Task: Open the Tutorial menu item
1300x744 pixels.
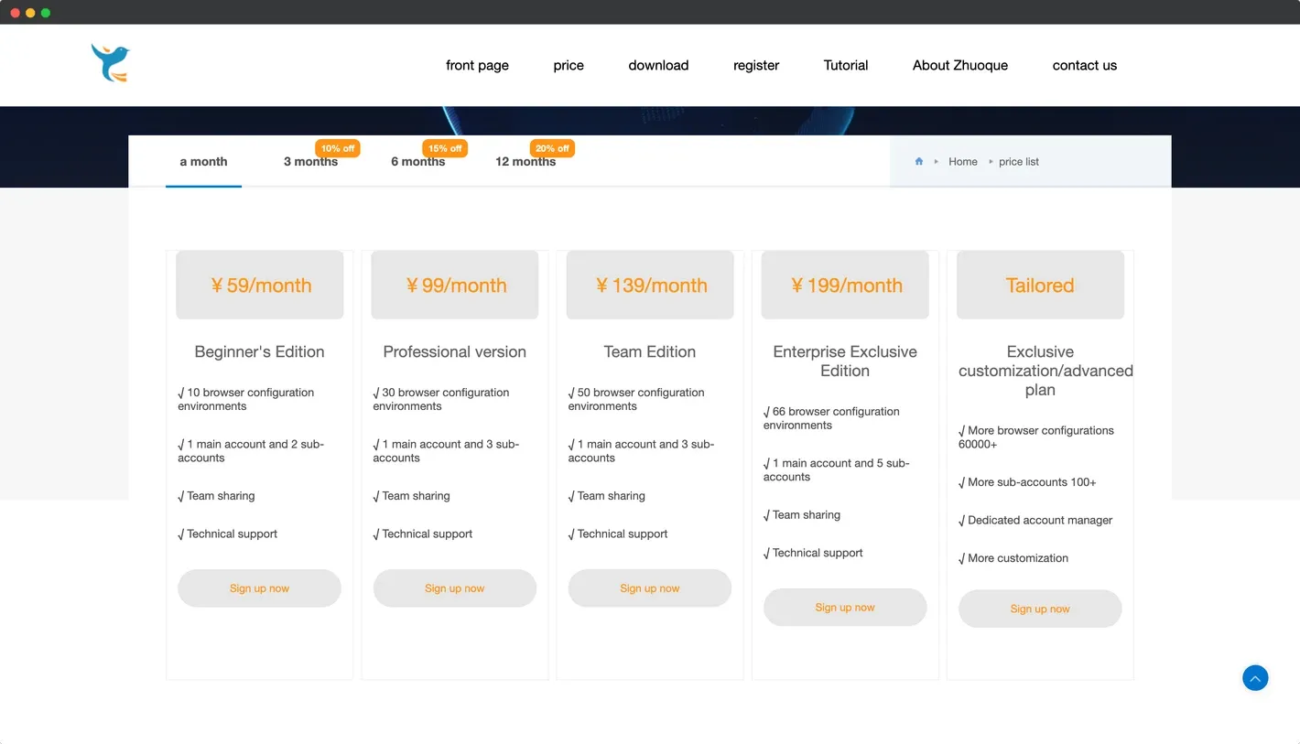Action: (x=845, y=65)
